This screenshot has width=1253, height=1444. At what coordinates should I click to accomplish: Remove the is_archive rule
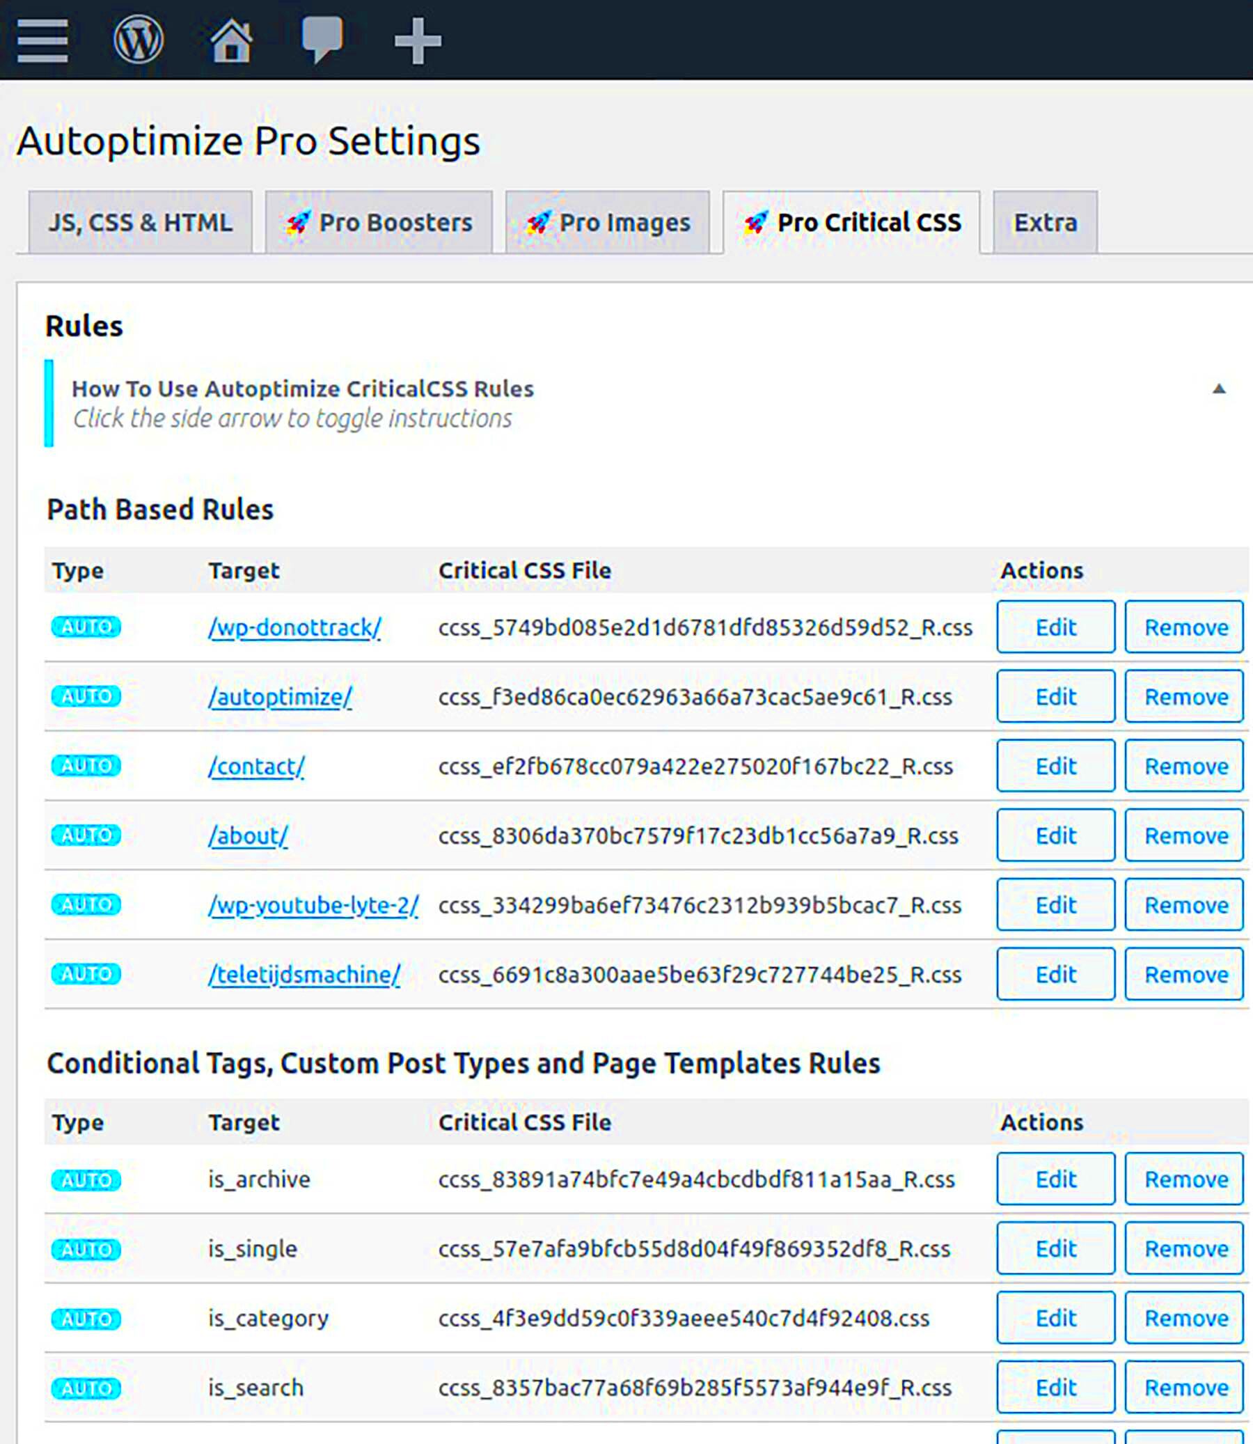pyautogui.click(x=1185, y=1179)
